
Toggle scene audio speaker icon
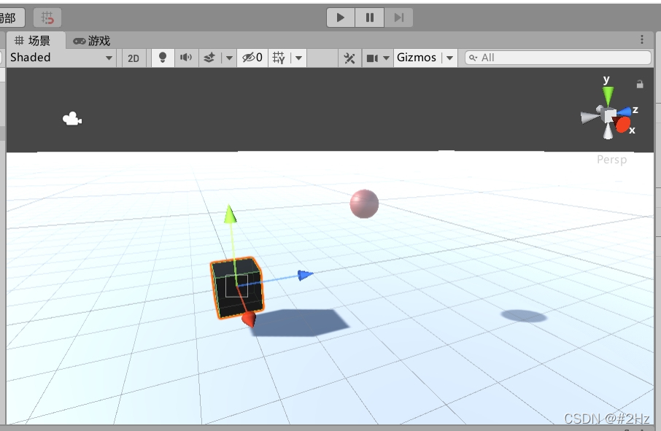tap(185, 58)
